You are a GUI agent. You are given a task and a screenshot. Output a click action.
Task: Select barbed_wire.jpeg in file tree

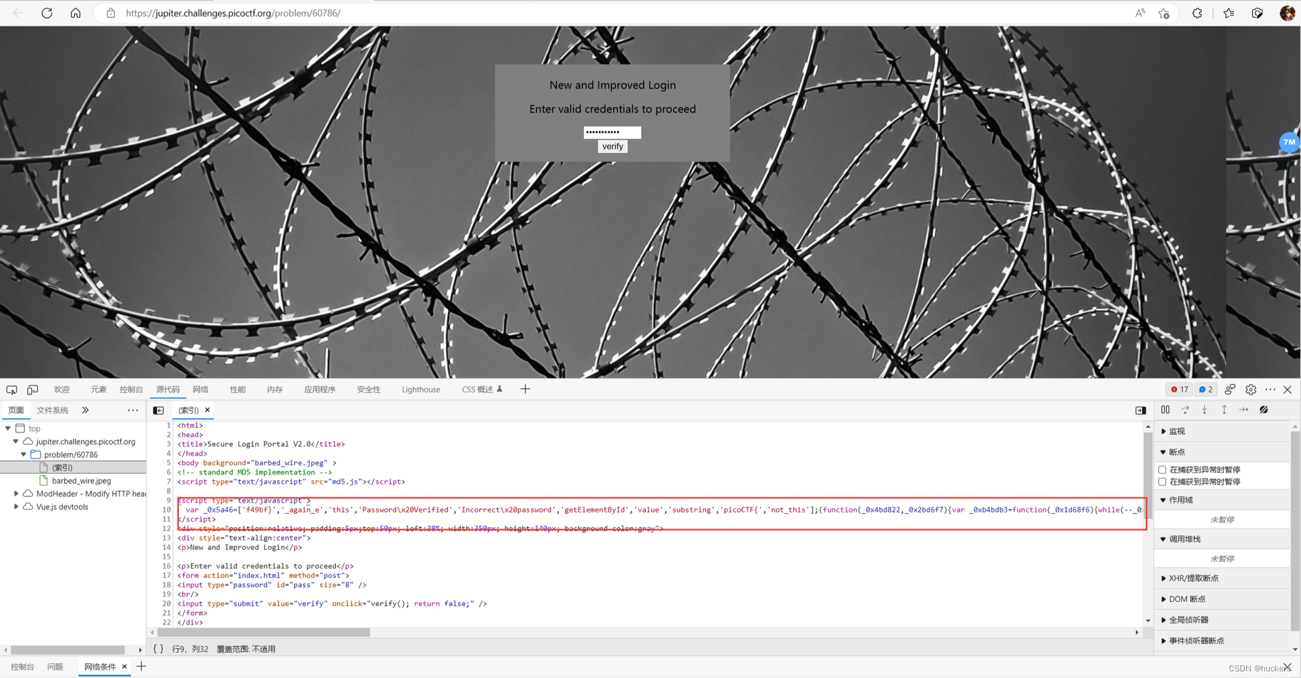[x=81, y=480]
